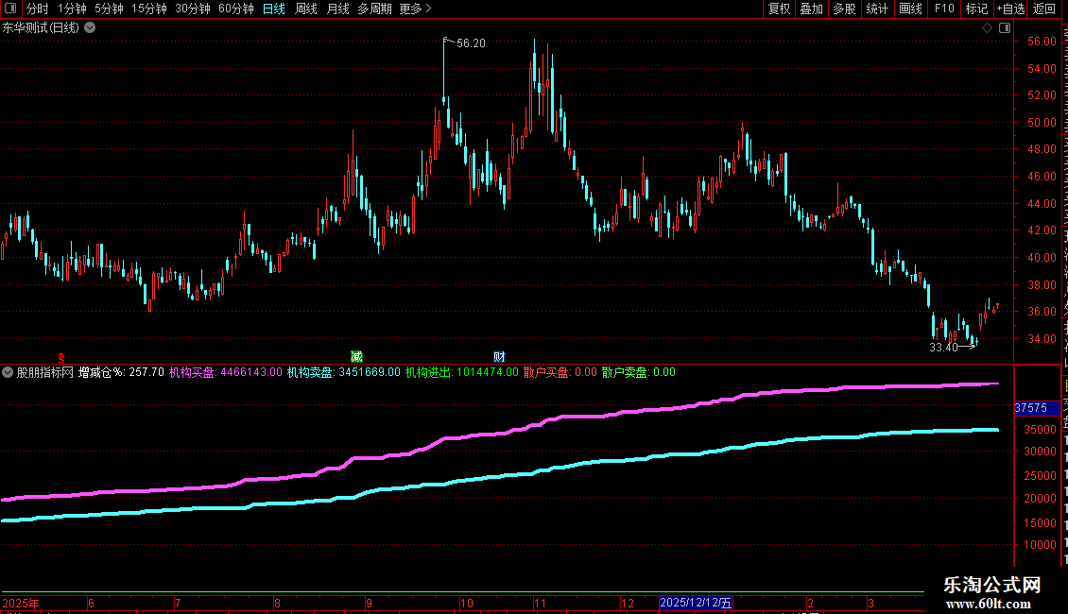Click the 机构进出 1014474.00 value
Screen dimensions: 1068x614
pyautogui.click(x=462, y=372)
